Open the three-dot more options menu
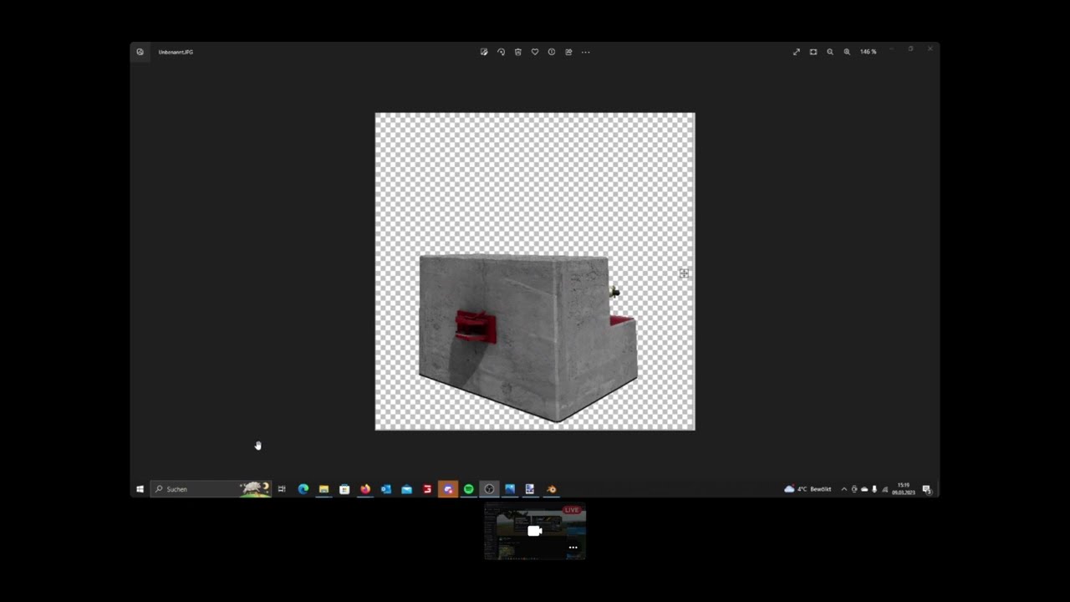Screen dimensions: 1070x602 tap(585, 52)
